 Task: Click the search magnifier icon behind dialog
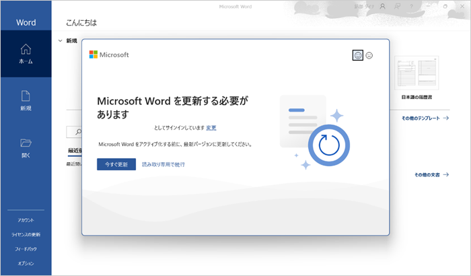[x=78, y=132]
